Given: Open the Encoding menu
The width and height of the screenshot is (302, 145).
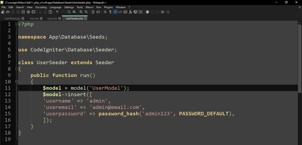Looking at the screenshot, I should click(x=41, y=7).
